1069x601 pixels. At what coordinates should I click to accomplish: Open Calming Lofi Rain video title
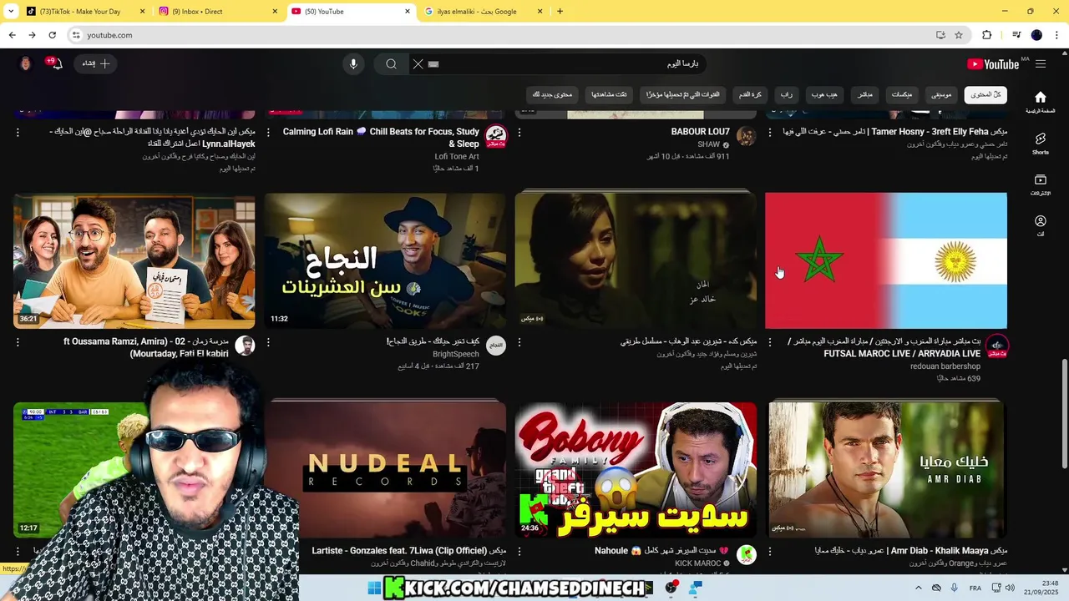pos(381,138)
